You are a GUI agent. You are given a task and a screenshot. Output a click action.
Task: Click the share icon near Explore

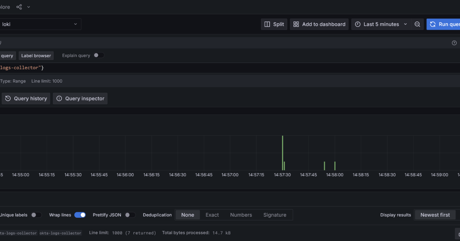pyautogui.click(x=19, y=7)
